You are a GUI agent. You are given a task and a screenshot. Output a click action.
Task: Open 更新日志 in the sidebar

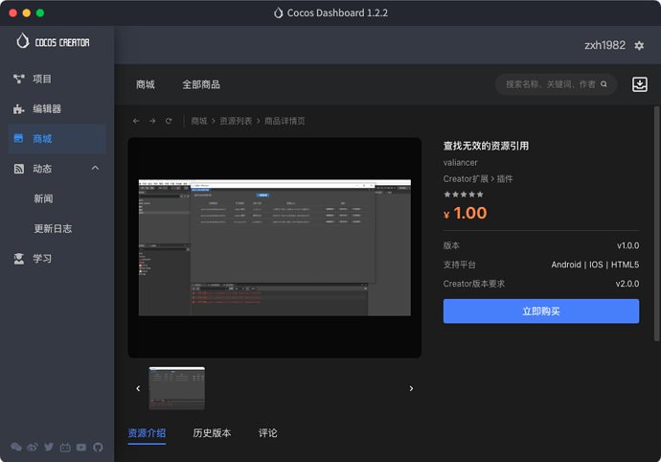(53, 229)
